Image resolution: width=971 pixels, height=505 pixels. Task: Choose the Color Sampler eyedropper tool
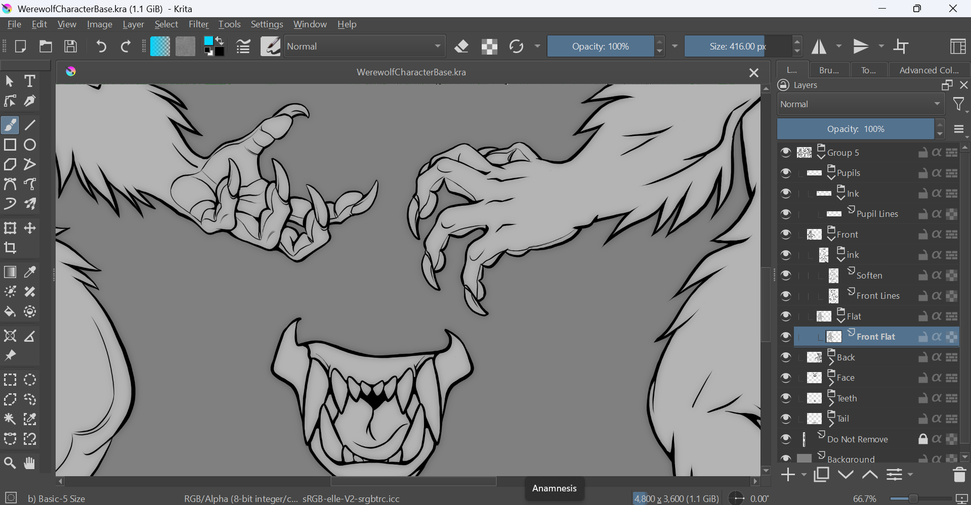point(30,272)
